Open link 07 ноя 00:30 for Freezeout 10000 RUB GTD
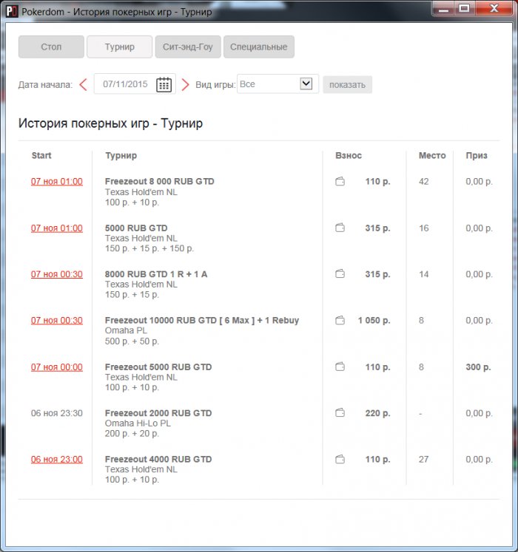The width and height of the screenshot is (518, 552). 57,321
